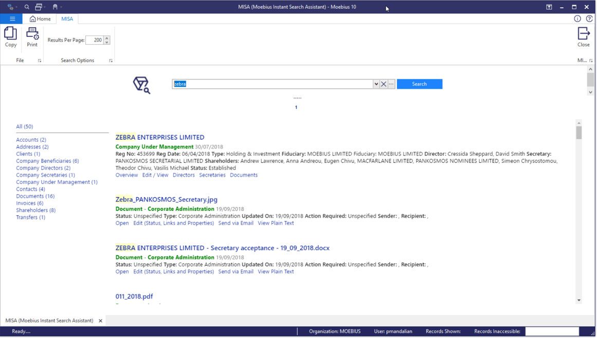This screenshot has height=338, width=597.
Task: Switch to the Home tab
Action: pyautogui.click(x=40, y=18)
